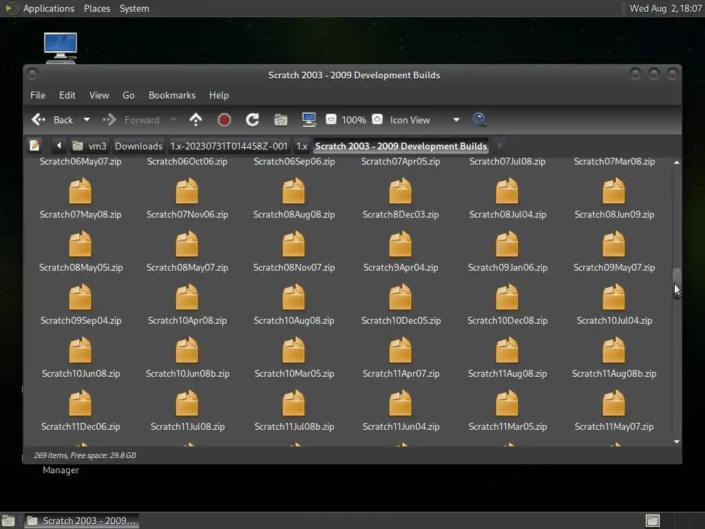Click the zoom out minus icon
This screenshot has width=705, height=529.
click(x=330, y=120)
